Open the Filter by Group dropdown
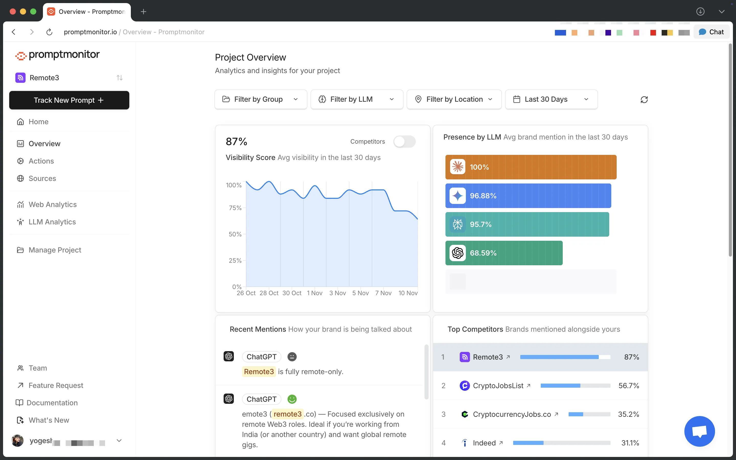The width and height of the screenshot is (736, 460). click(x=260, y=99)
